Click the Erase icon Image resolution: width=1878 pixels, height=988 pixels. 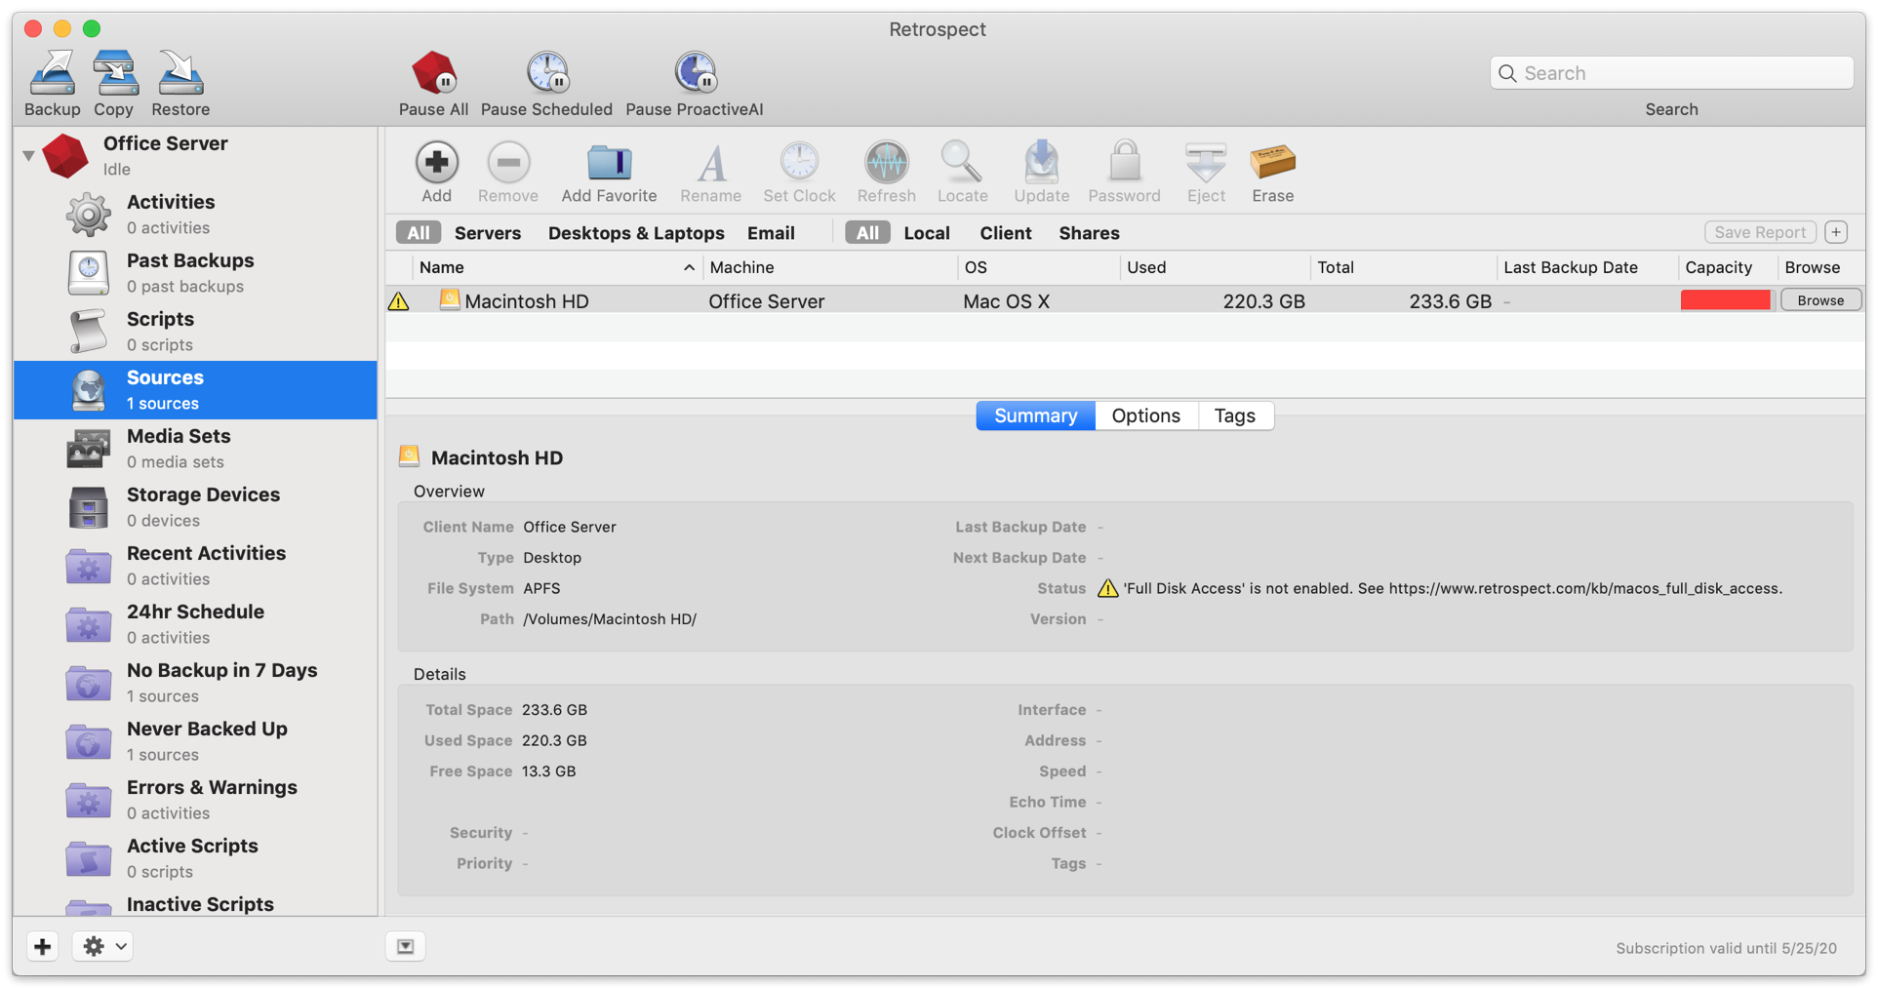click(1272, 171)
